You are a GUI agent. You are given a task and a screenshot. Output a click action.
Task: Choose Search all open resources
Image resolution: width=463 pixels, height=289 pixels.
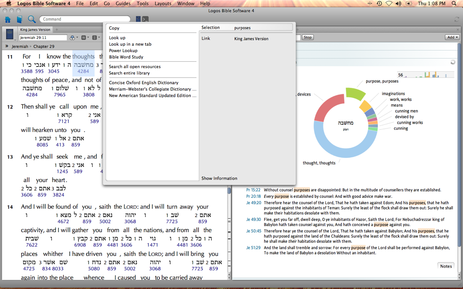(135, 67)
